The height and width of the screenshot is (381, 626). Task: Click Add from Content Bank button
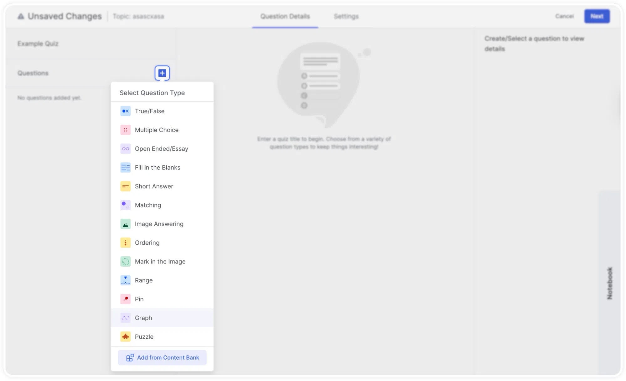[x=162, y=358]
